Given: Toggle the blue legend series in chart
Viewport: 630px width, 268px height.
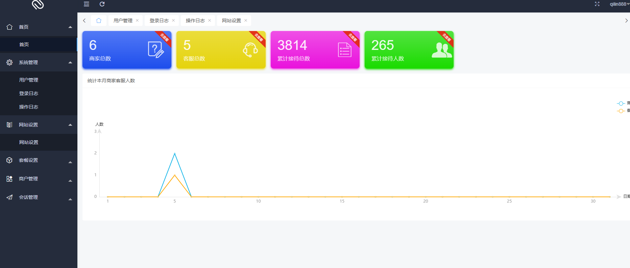Looking at the screenshot, I should pos(621,103).
